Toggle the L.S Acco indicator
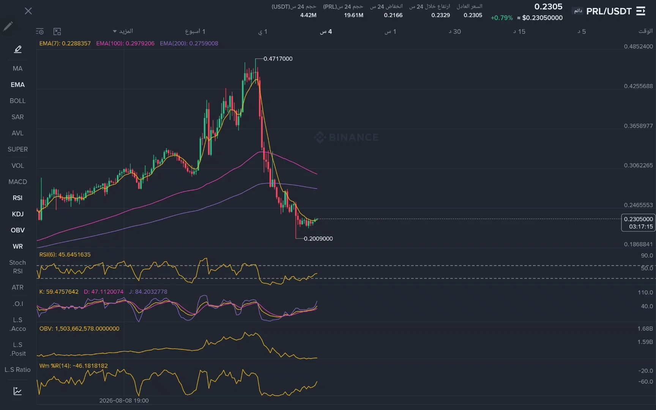Viewport: 656px width, 410px height. pyautogui.click(x=18, y=324)
